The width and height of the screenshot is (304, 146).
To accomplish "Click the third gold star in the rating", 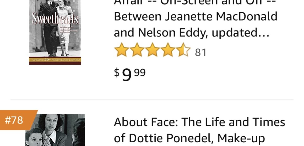I will 152,50.
